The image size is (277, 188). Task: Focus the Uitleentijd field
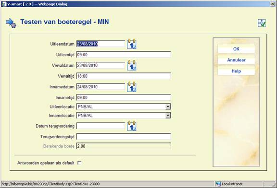[124, 55]
